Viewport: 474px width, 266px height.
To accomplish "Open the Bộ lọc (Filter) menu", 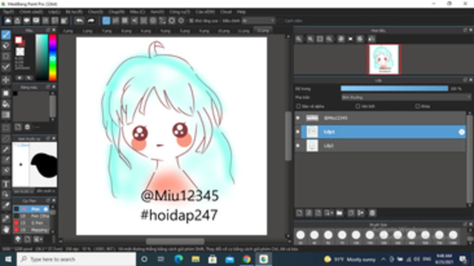I will 75,12.
